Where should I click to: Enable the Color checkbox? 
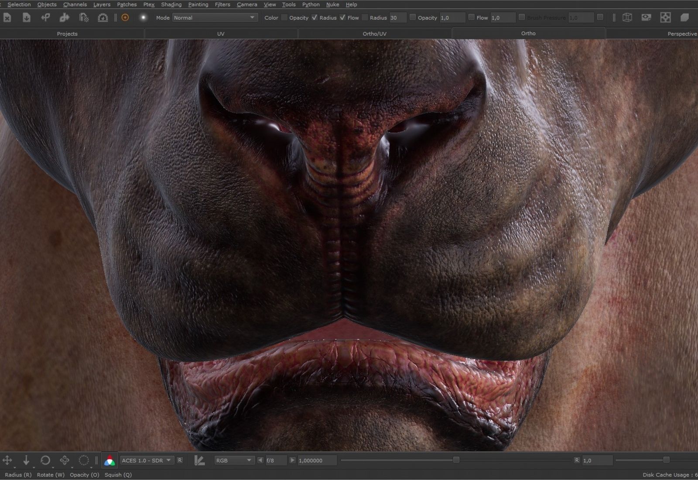tap(284, 17)
